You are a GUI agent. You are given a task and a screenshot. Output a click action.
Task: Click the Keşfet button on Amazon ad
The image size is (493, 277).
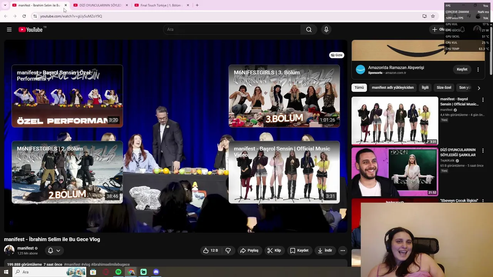[x=462, y=70]
